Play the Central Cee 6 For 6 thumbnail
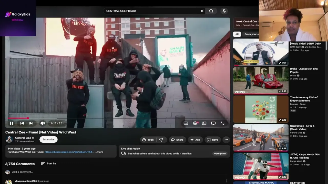The height and width of the screenshot is (184, 328). tap(261, 138)
